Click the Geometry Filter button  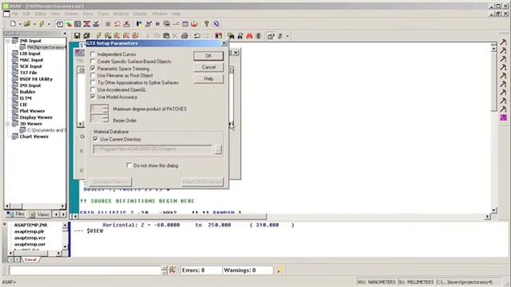[x=111, y=182]
